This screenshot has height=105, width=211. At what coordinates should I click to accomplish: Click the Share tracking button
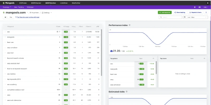click(180, 12)
